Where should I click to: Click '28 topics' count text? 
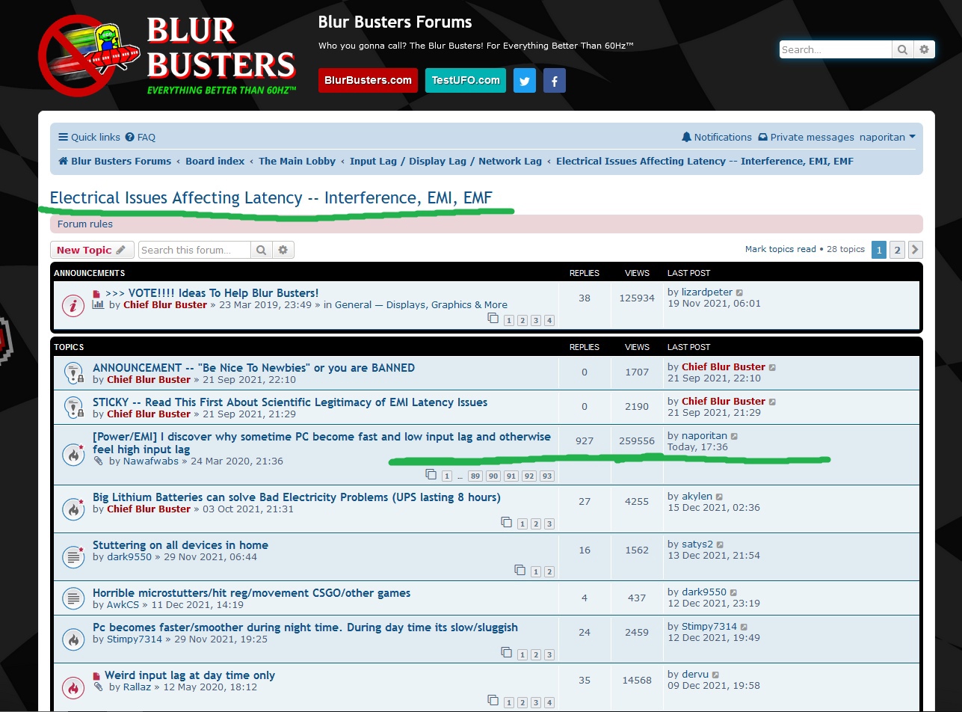tap(845, 249)
